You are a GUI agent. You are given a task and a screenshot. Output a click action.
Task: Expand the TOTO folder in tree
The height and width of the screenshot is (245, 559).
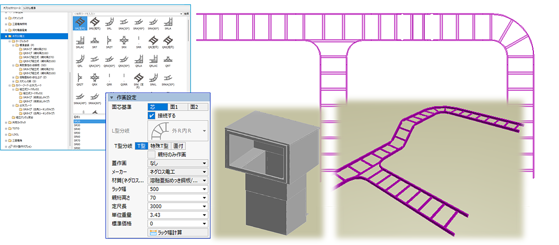pos(7,129)
